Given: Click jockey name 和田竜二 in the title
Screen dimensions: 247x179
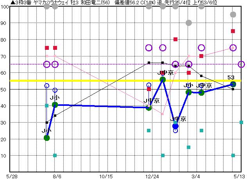Looking at the screenshot, I should coord(89,3).
